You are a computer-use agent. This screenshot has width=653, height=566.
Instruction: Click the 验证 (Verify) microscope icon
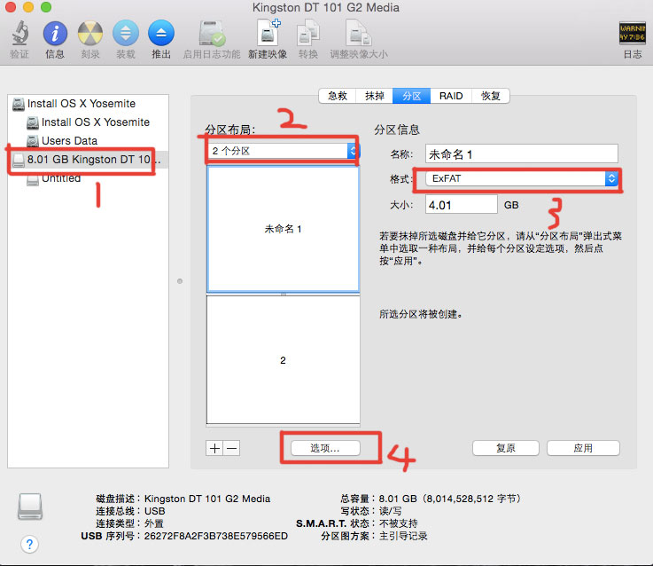[19, 35]
